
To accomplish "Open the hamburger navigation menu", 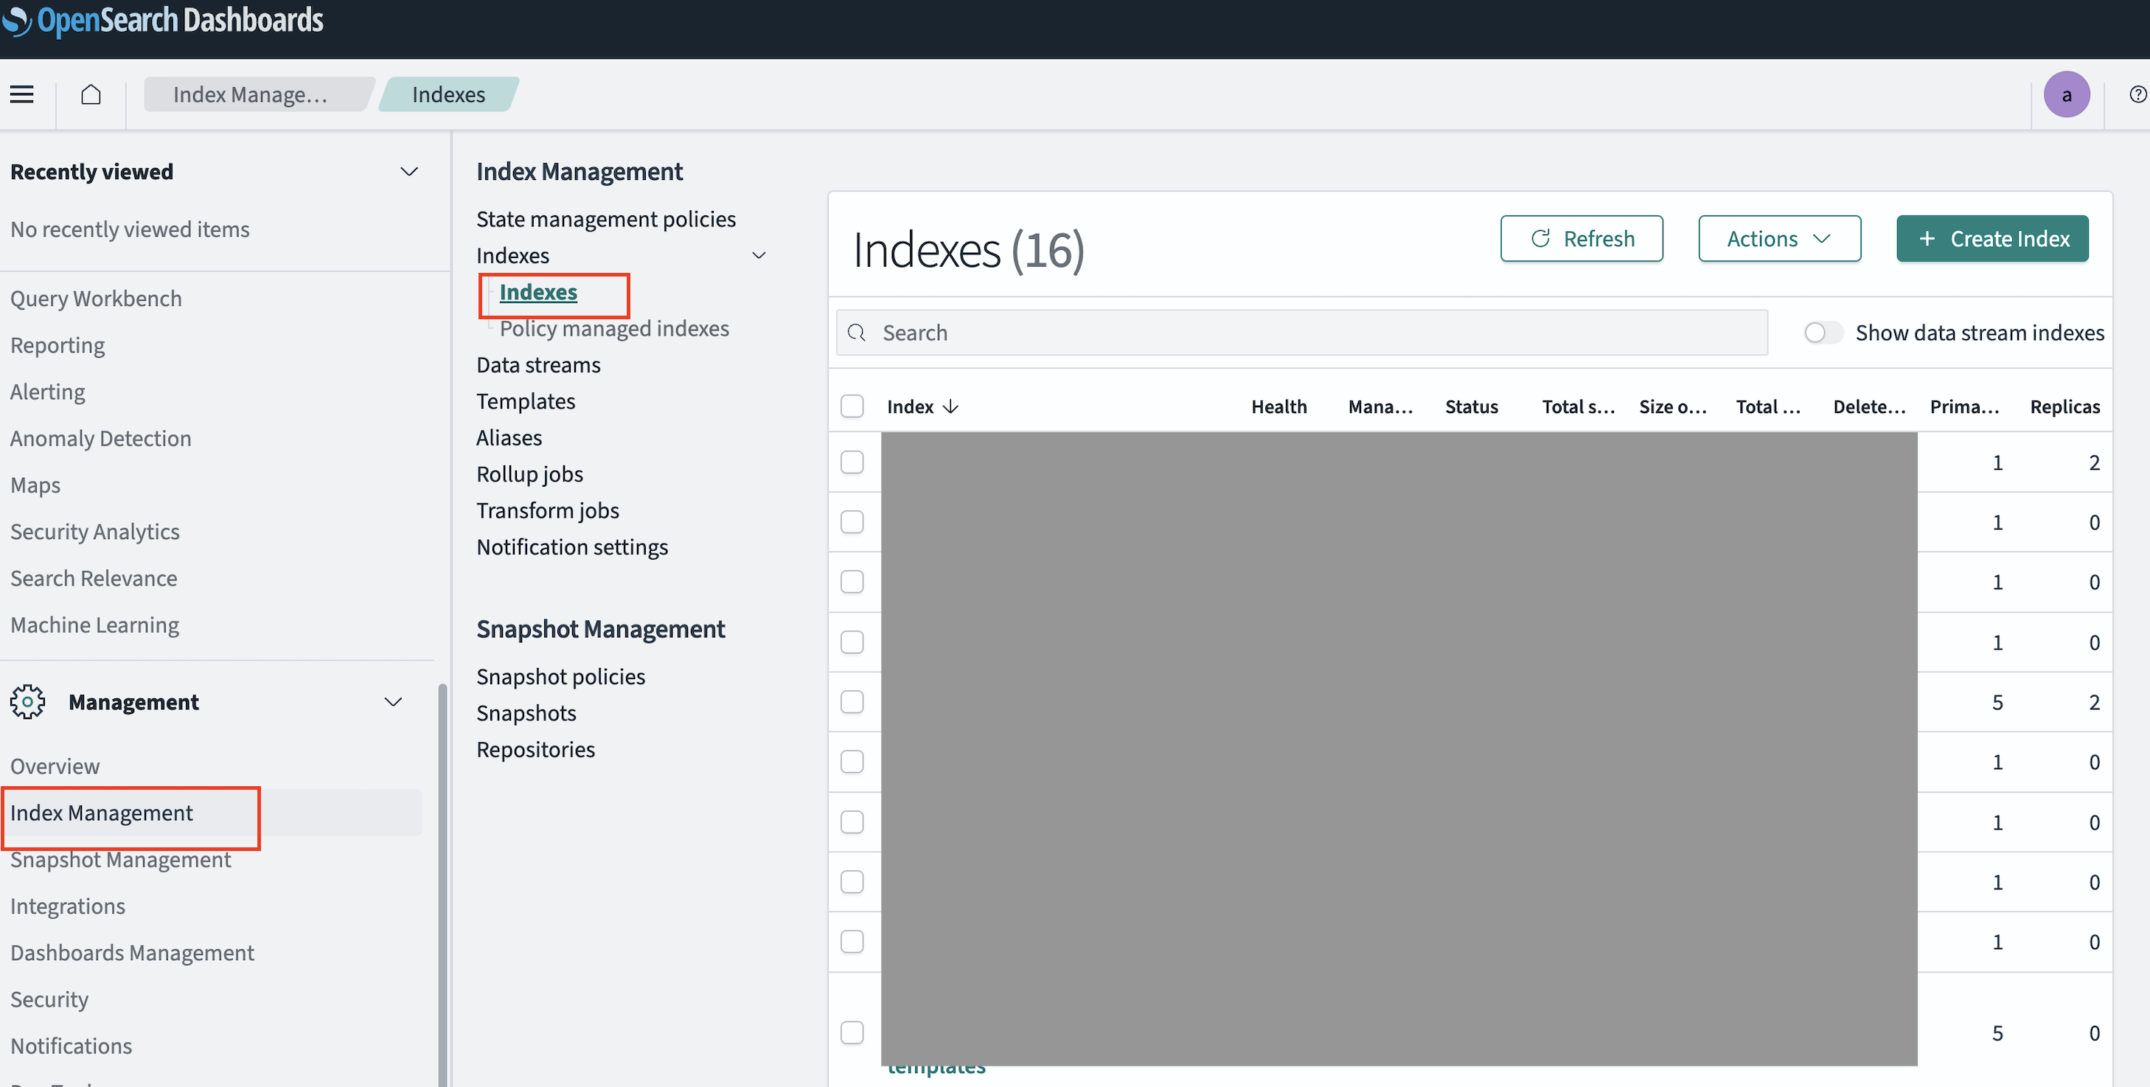I will tap(23, 94).
